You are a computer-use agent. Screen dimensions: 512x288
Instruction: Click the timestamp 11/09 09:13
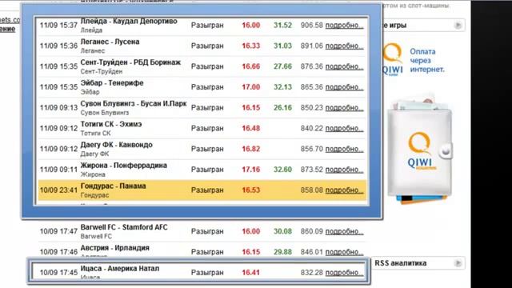tap(58, 107)
